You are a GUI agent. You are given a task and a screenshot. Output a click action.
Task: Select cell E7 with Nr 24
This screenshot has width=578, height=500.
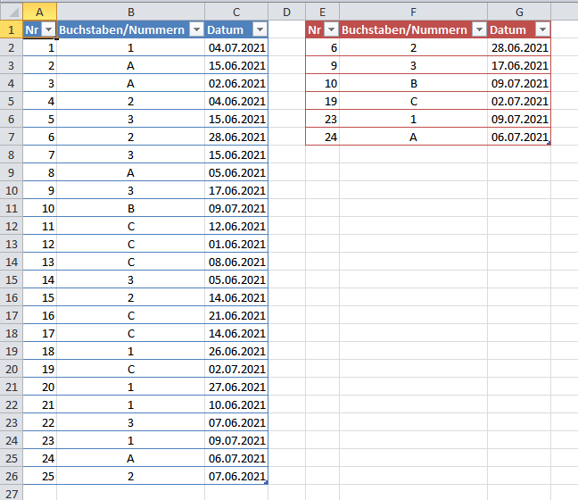323,137
